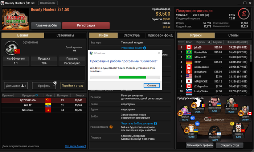254x152 pixels.
Task: Click the Malaysia flag beside Eliv34
Action: pos(189,77)
